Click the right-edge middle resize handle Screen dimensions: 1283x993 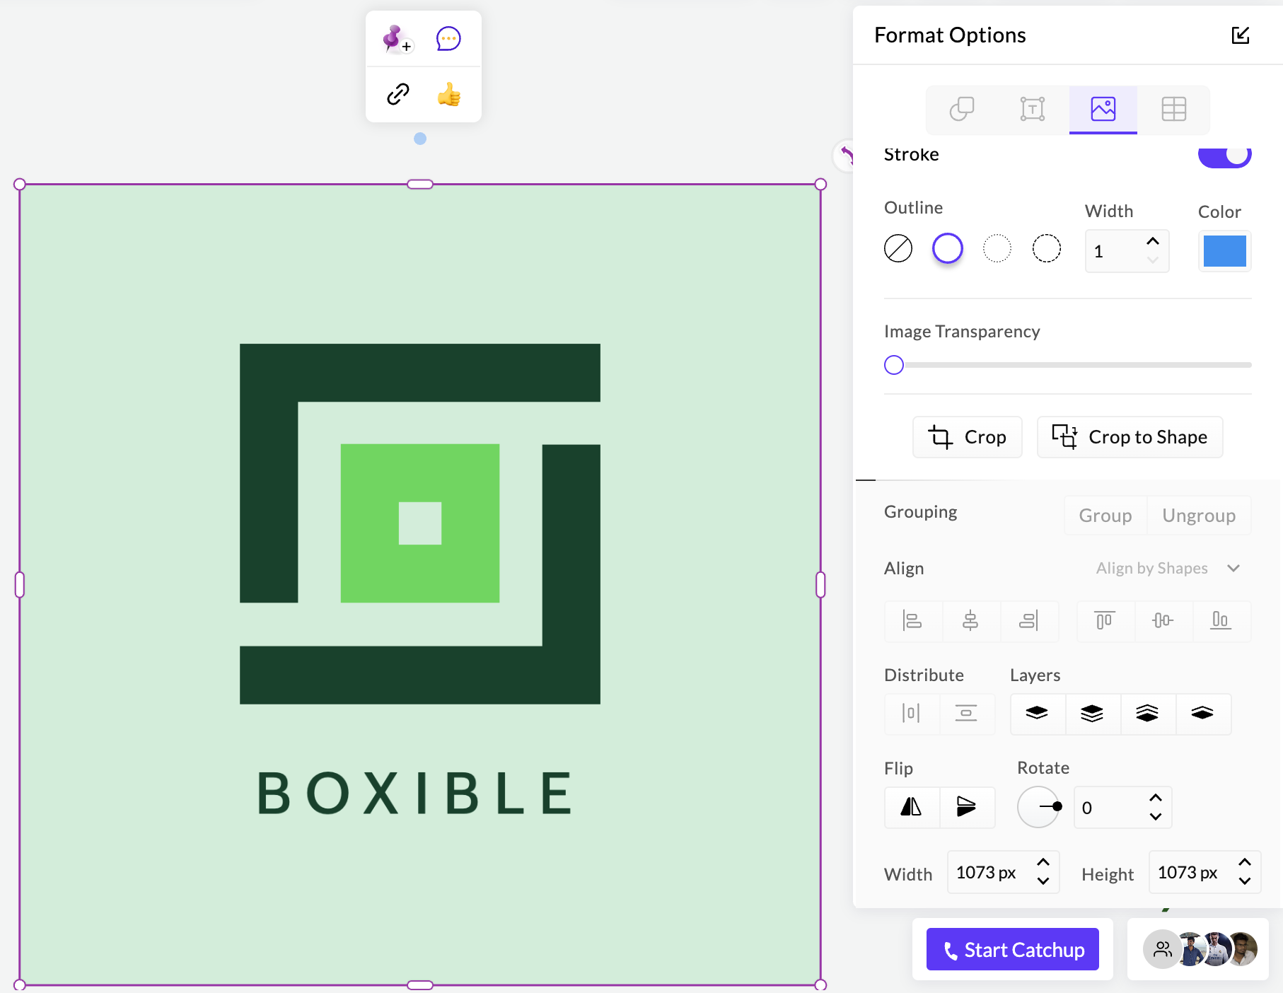(x=820, y=585)
